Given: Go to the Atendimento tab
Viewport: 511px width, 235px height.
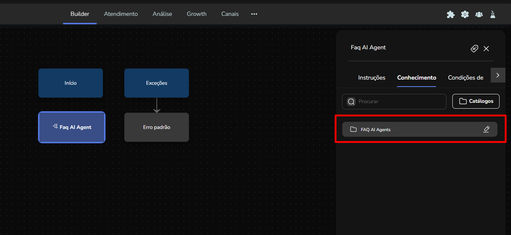Looking at the screenshot, I should (x=121, y=14).
